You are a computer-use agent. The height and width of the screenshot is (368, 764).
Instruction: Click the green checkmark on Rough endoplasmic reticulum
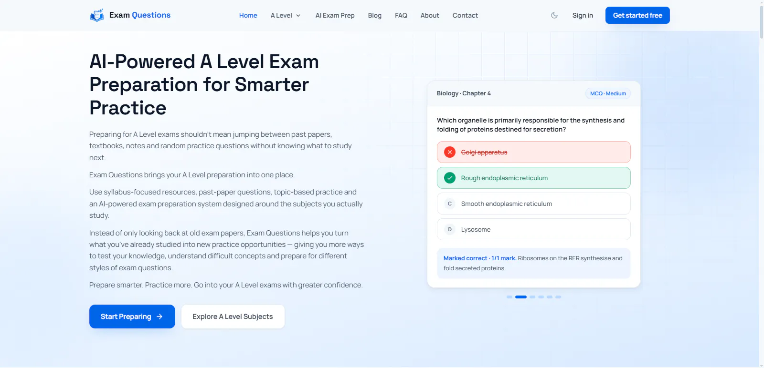(450, 178)
